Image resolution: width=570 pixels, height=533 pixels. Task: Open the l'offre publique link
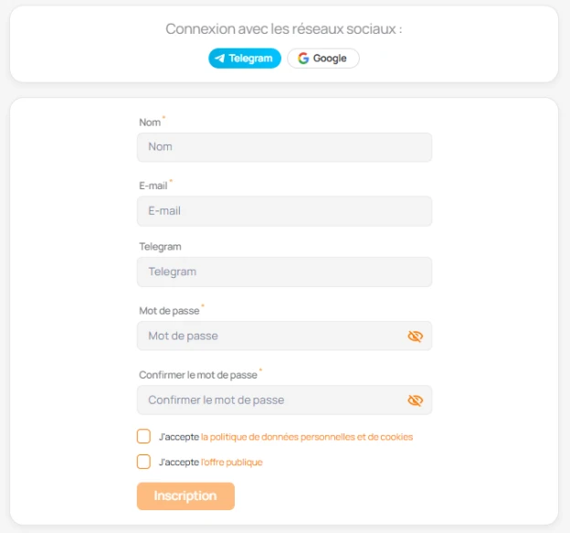[x=231, y=463]
